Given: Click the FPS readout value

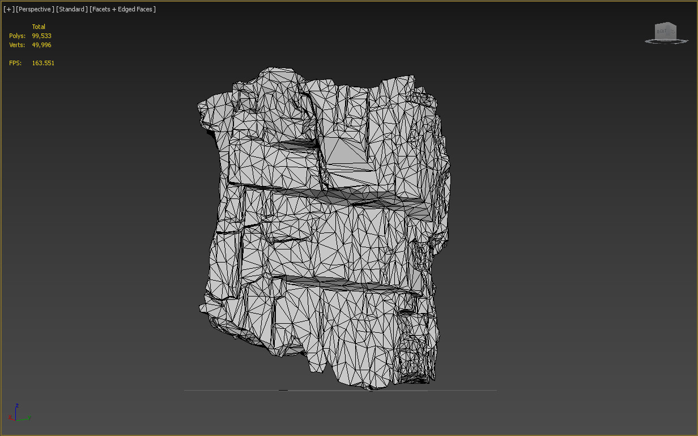Looking at the screenshot, I should (43, 63).
